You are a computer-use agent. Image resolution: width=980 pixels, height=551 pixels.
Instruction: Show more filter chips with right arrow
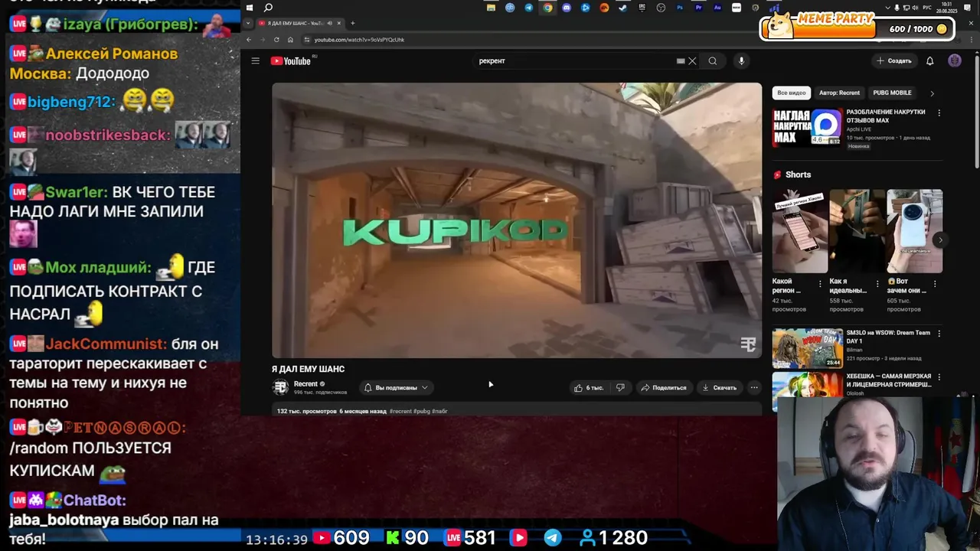coord(932,93)
